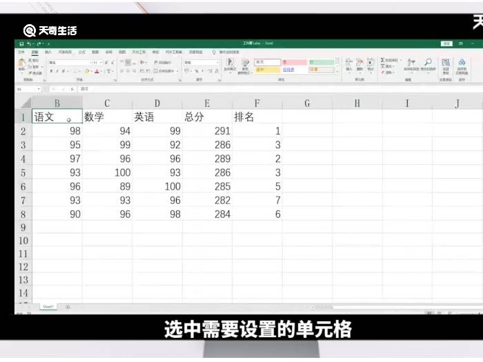This screenshot has height=362, width=483.
Task: Toggle Italic formatting
Action: [x=57, y=71]
